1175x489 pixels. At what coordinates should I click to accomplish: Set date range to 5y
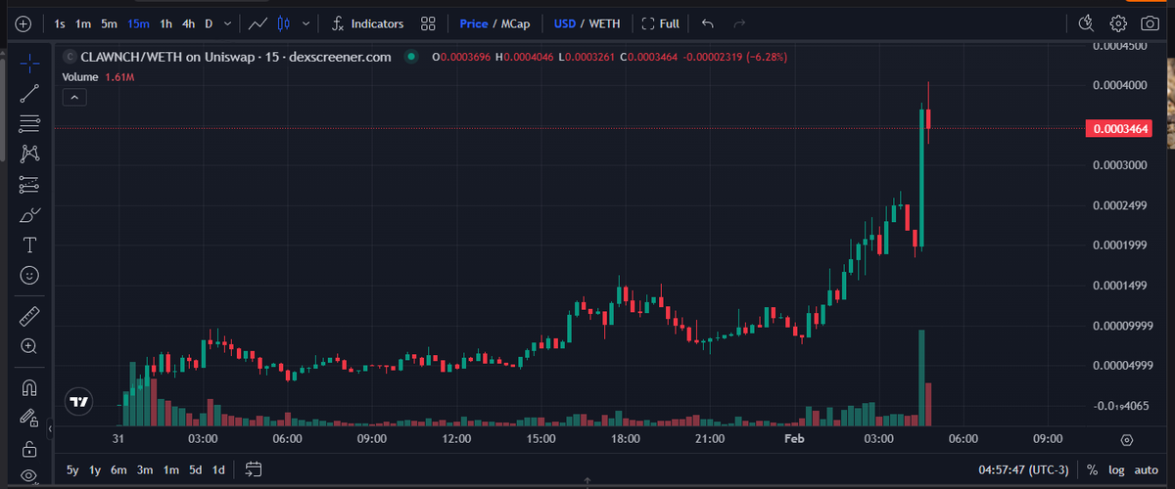click(72, 469)
